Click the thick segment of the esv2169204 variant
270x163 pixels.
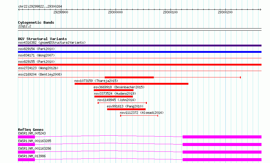pos(129,77)
